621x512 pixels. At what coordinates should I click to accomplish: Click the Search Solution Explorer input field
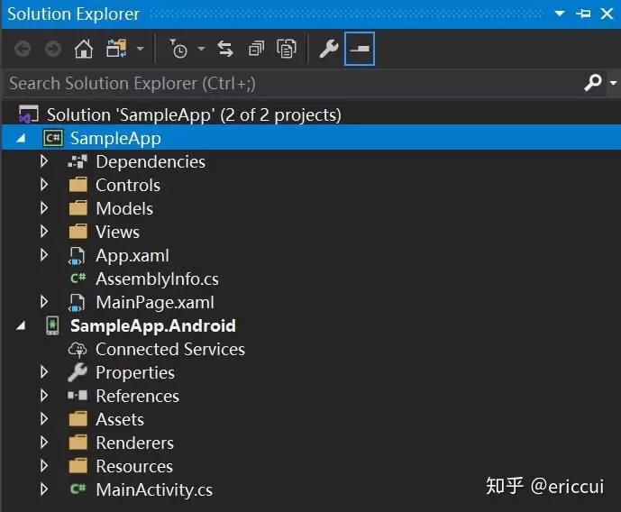pos(291,84)
